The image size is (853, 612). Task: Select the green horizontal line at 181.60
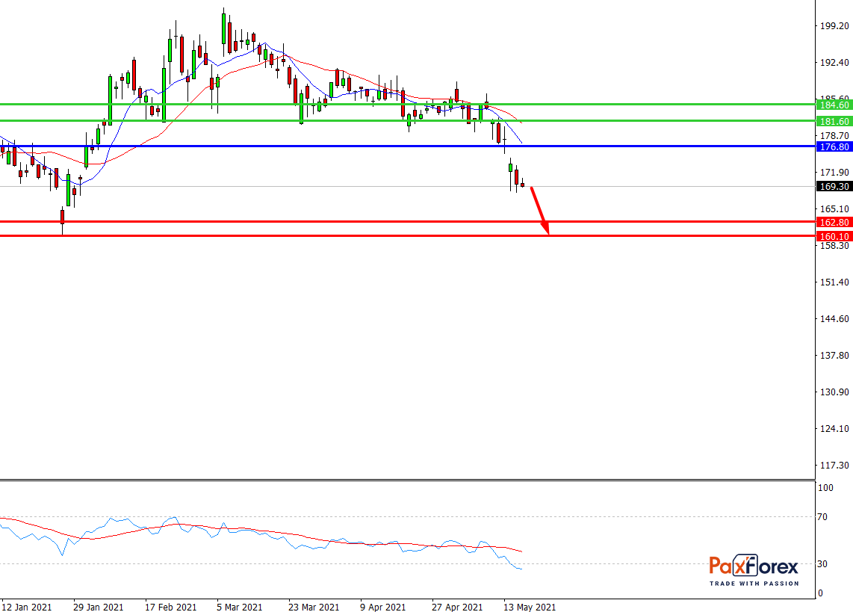[408, 121]
